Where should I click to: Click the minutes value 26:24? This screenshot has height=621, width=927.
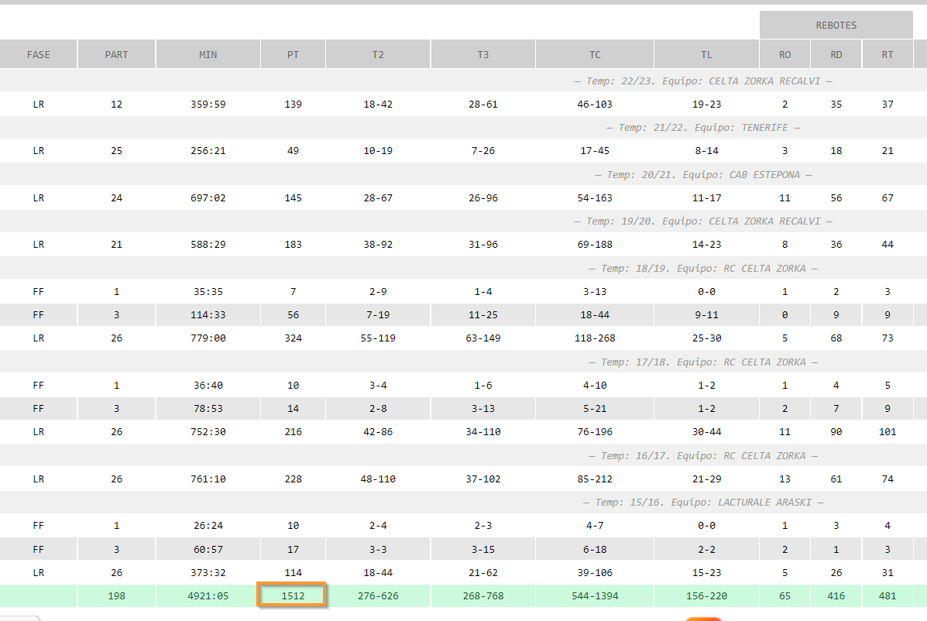pyautogui.click(x=208, y=525)
